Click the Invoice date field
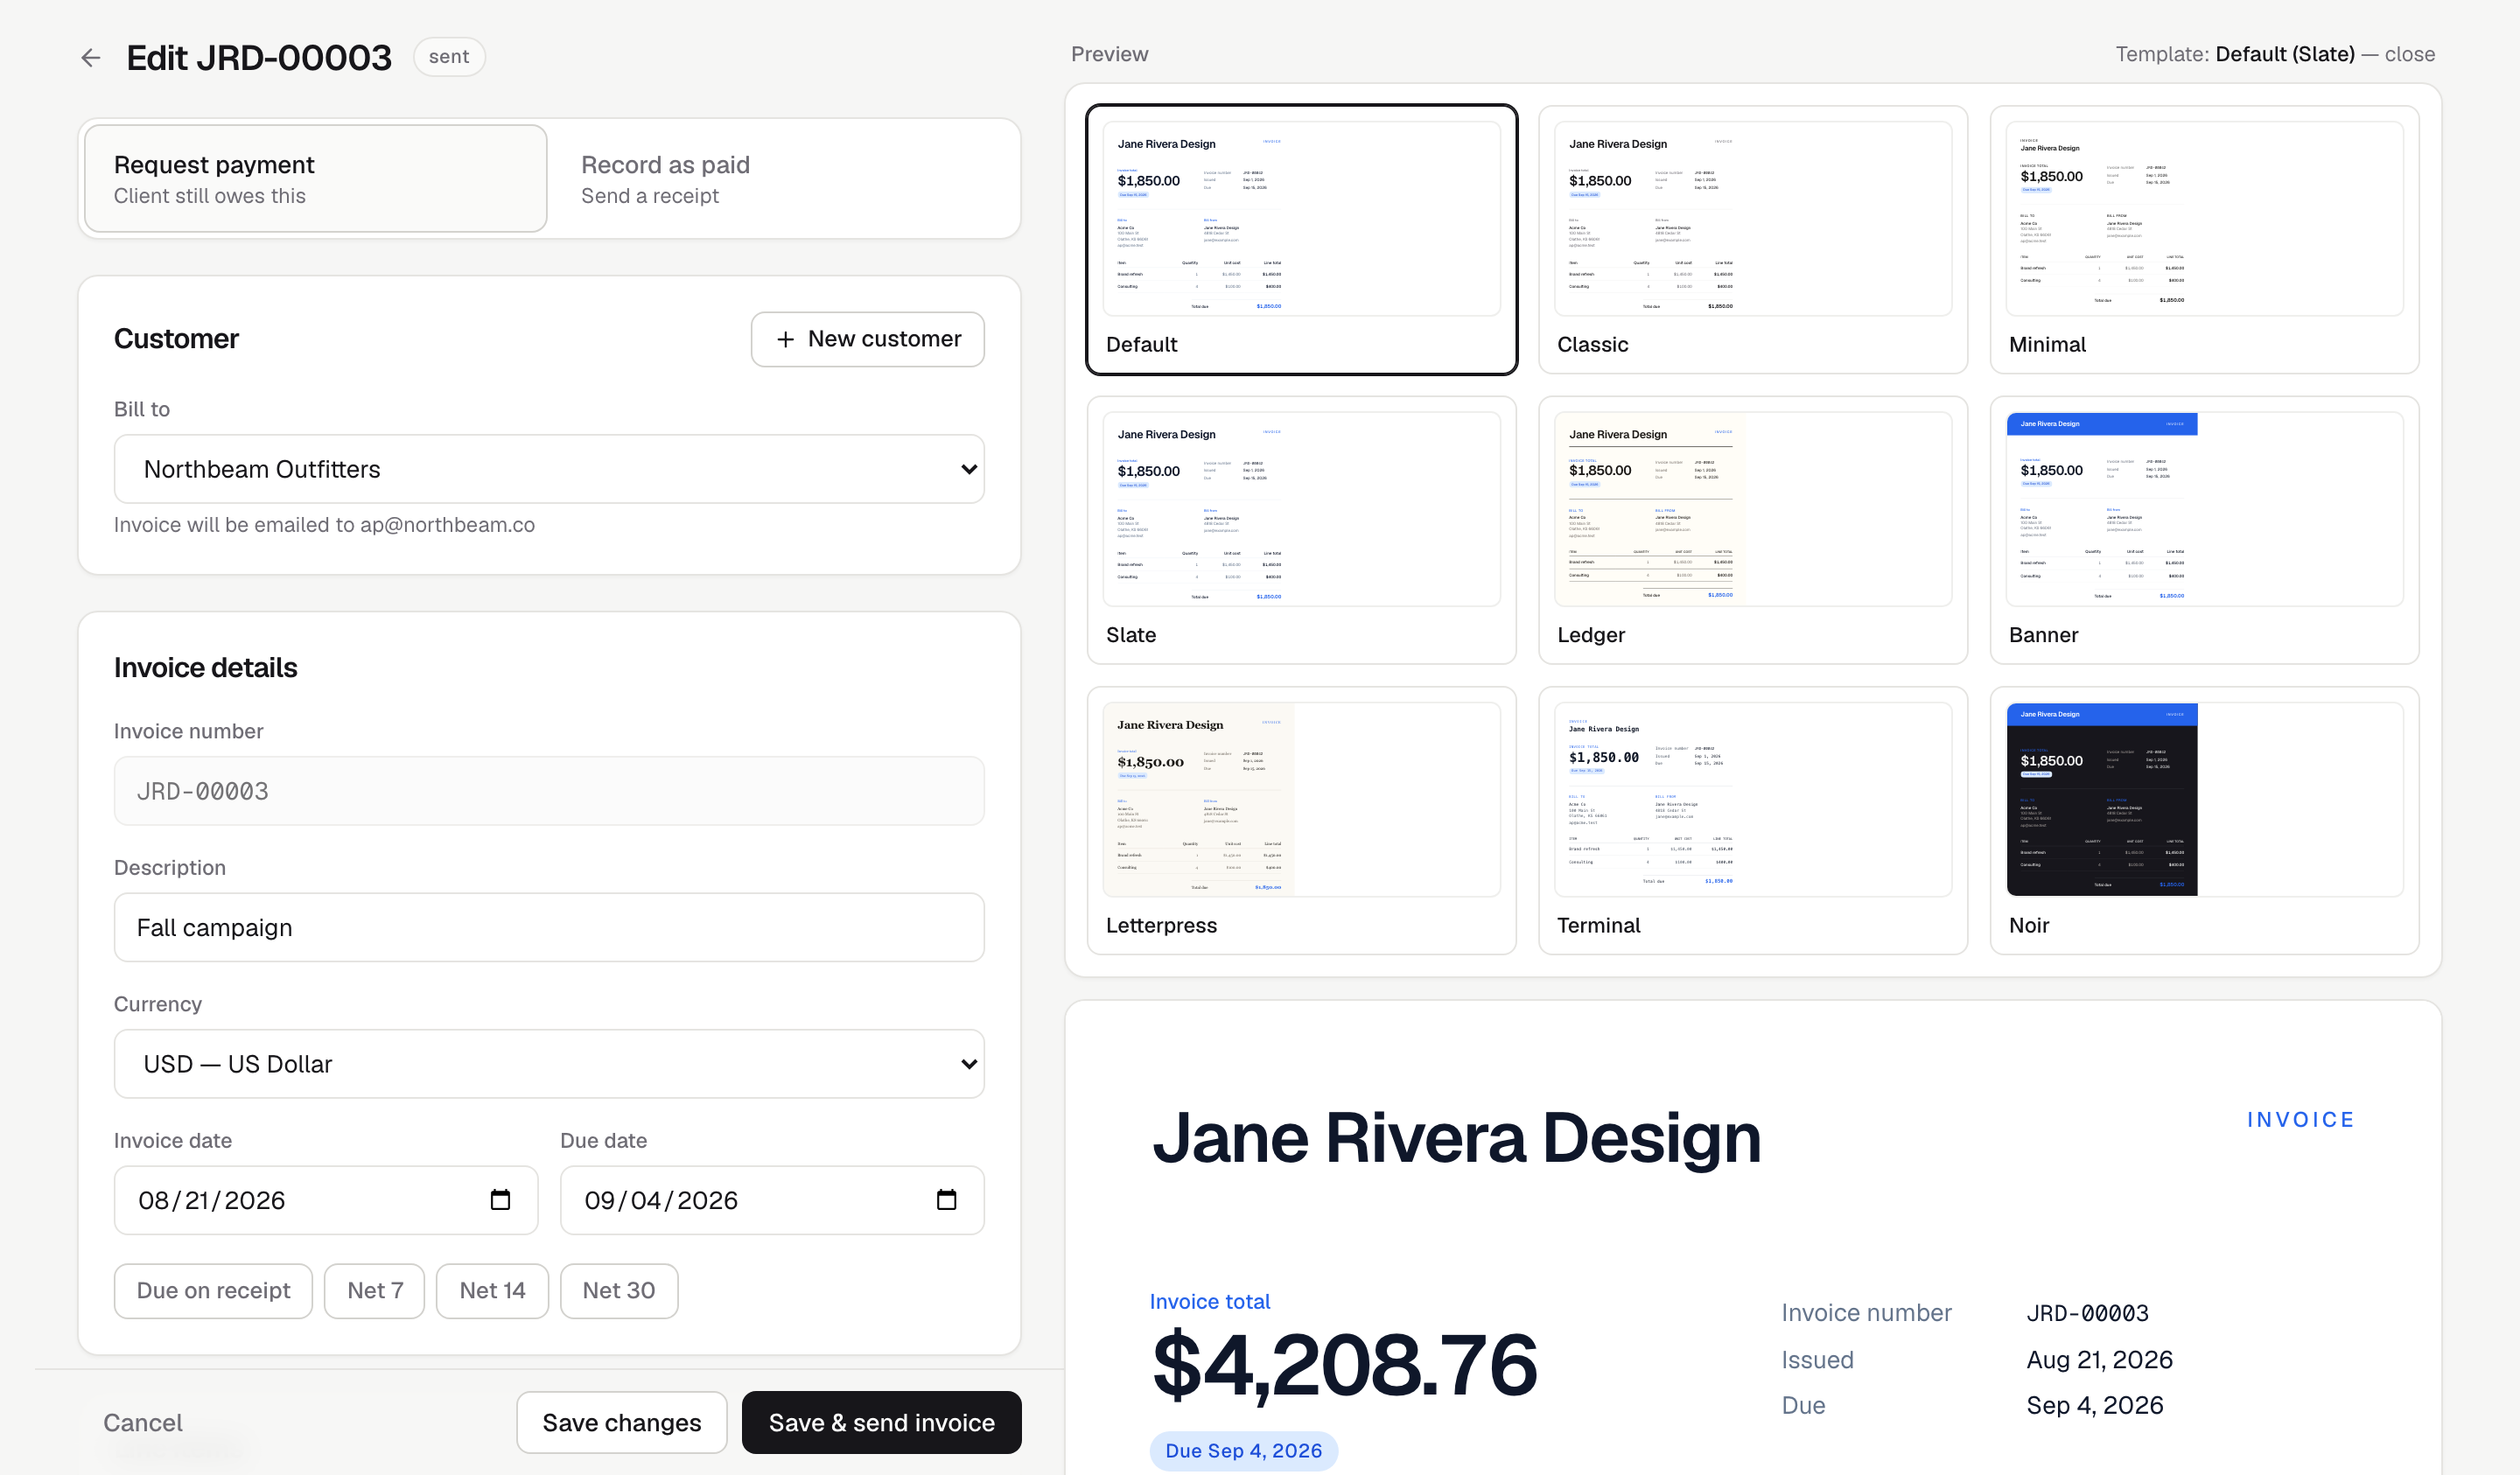This screenshot has height=1475, width=2520. [326, 1200]
